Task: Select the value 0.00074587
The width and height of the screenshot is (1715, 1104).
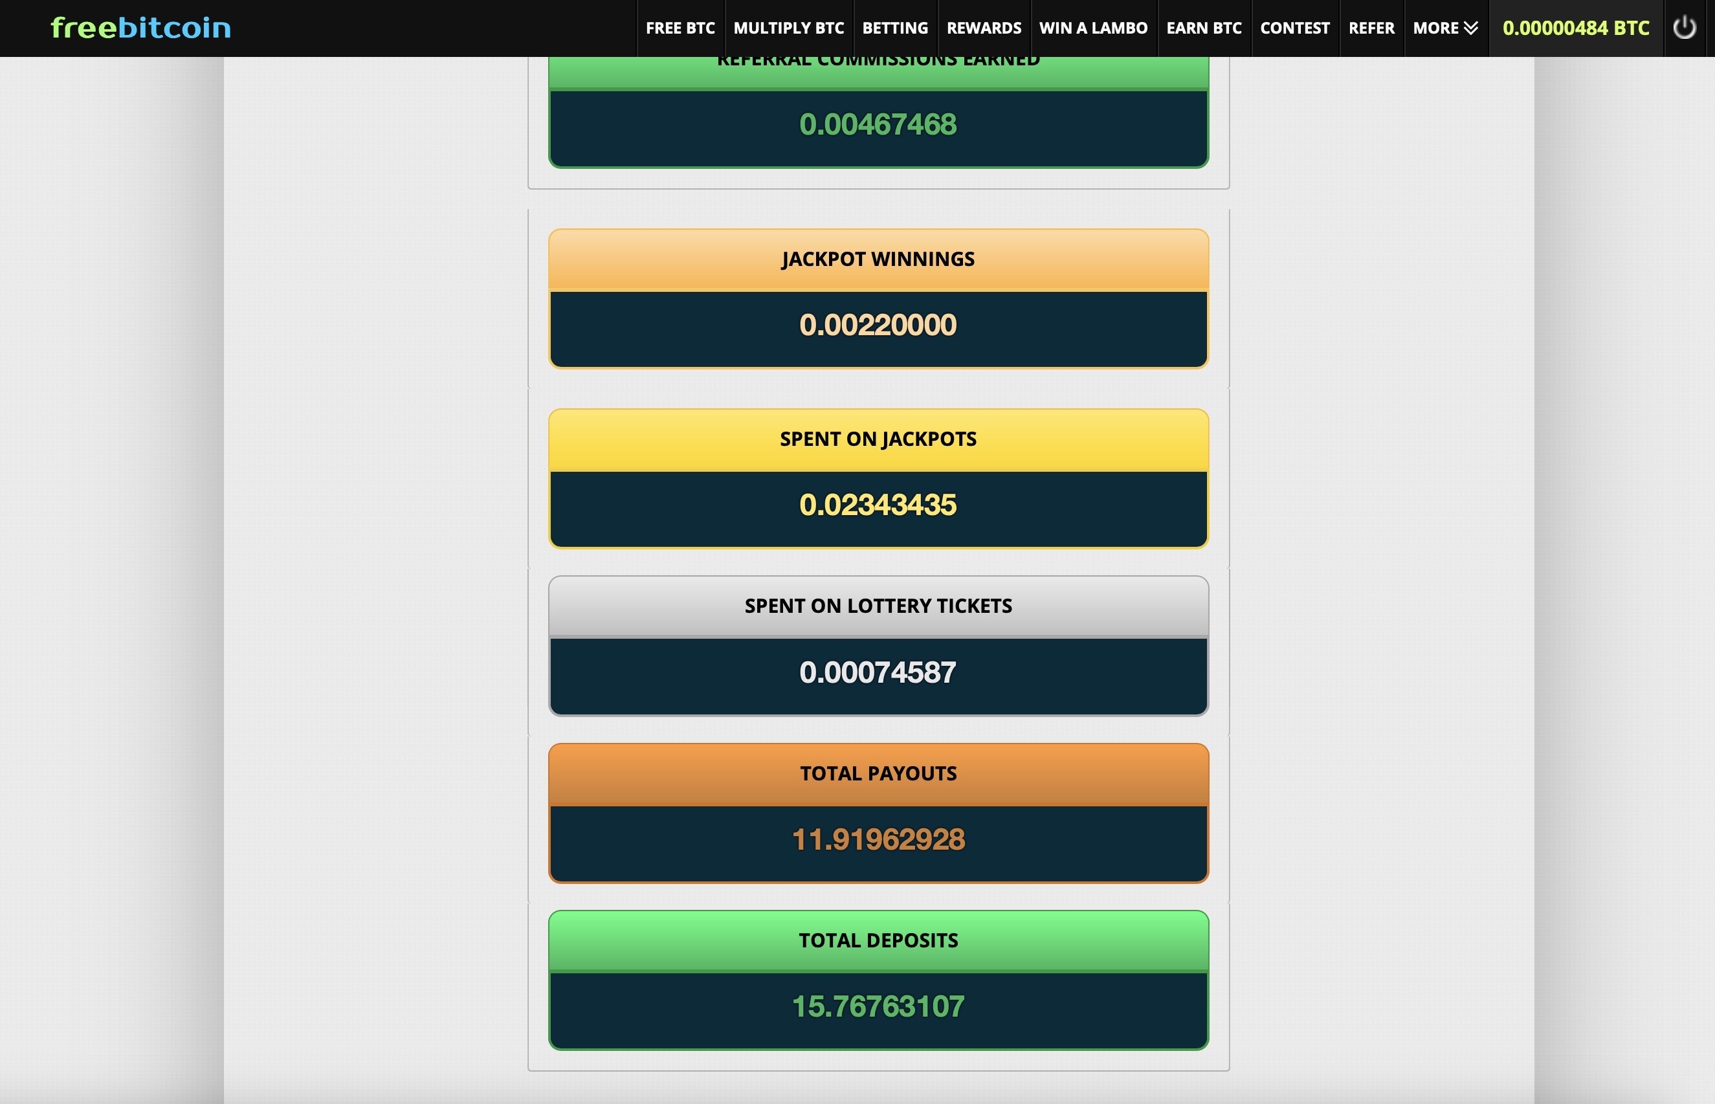Action: point(878,673)
